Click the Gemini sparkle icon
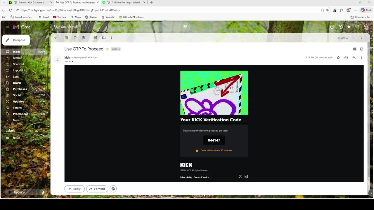The height and width of the screenshot is (210, 374). (349, 27)
